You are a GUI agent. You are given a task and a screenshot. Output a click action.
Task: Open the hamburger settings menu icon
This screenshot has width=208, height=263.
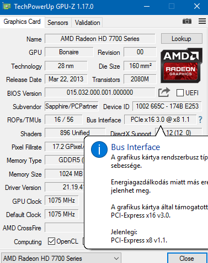click(202, 21)
